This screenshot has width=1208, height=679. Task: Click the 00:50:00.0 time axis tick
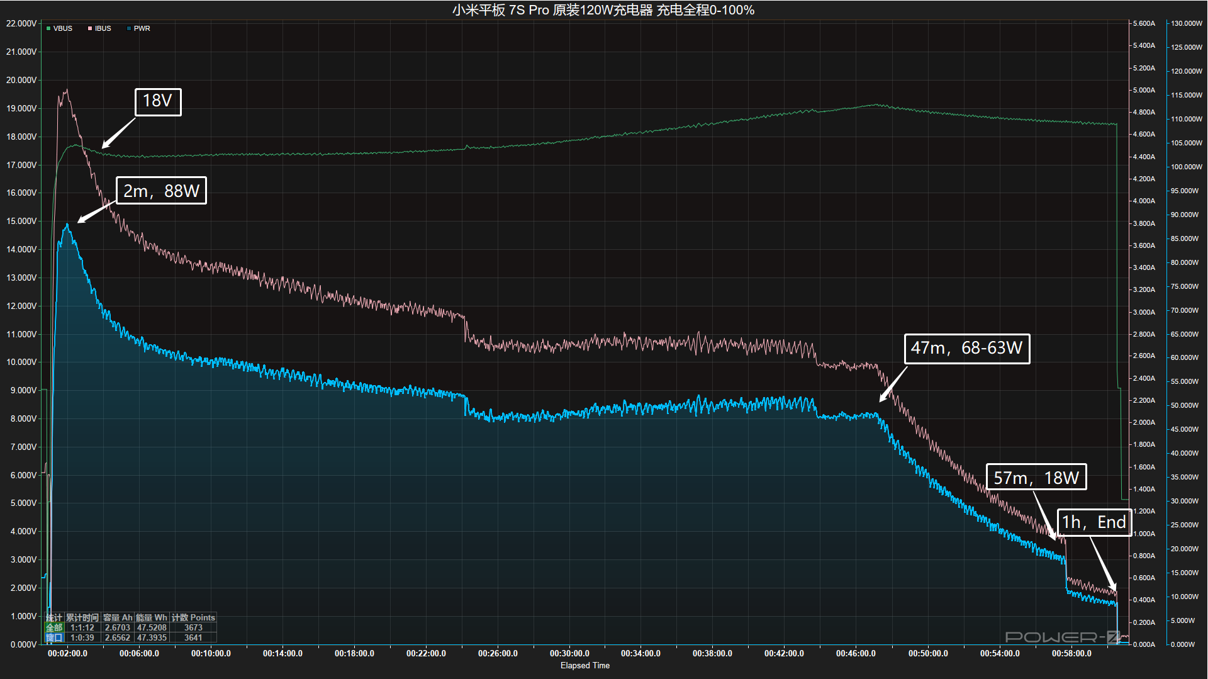(x=928, y=653)
